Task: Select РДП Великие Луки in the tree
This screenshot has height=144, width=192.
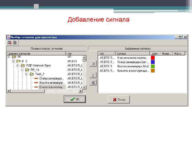Action: (x=38, y=65)
